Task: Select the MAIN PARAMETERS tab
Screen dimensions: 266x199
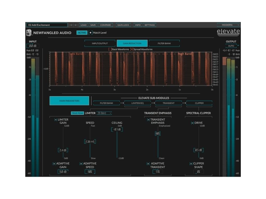Action: click(69, 101)
